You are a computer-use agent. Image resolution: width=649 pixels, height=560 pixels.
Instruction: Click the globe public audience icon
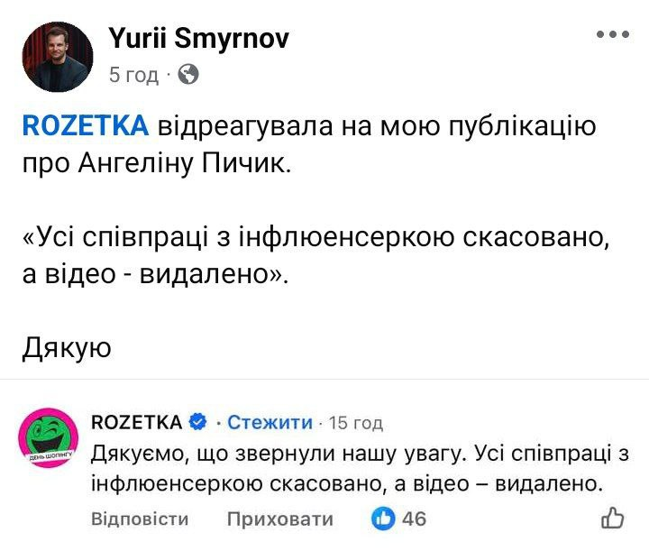tap(188, 75)
